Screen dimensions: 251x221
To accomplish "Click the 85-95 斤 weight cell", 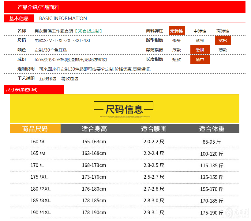I will click(212, 142).
